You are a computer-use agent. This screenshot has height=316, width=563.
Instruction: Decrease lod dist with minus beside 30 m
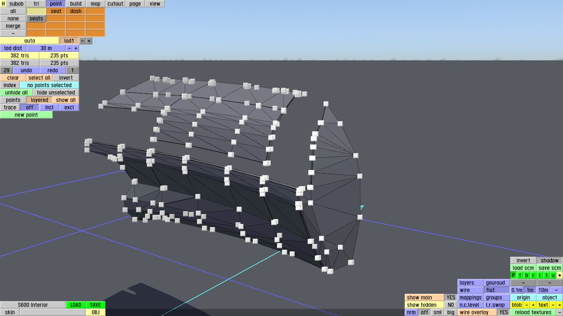pos(69,48)
